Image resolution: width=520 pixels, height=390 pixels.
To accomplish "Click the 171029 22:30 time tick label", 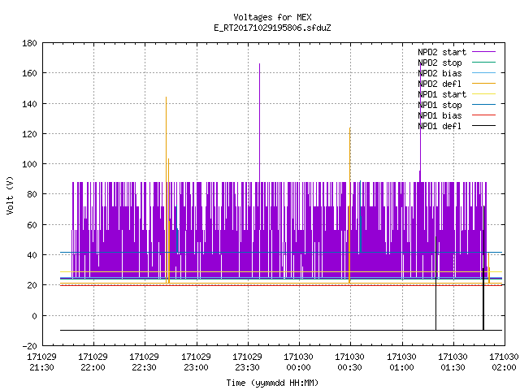I will (x=145, y=362).
